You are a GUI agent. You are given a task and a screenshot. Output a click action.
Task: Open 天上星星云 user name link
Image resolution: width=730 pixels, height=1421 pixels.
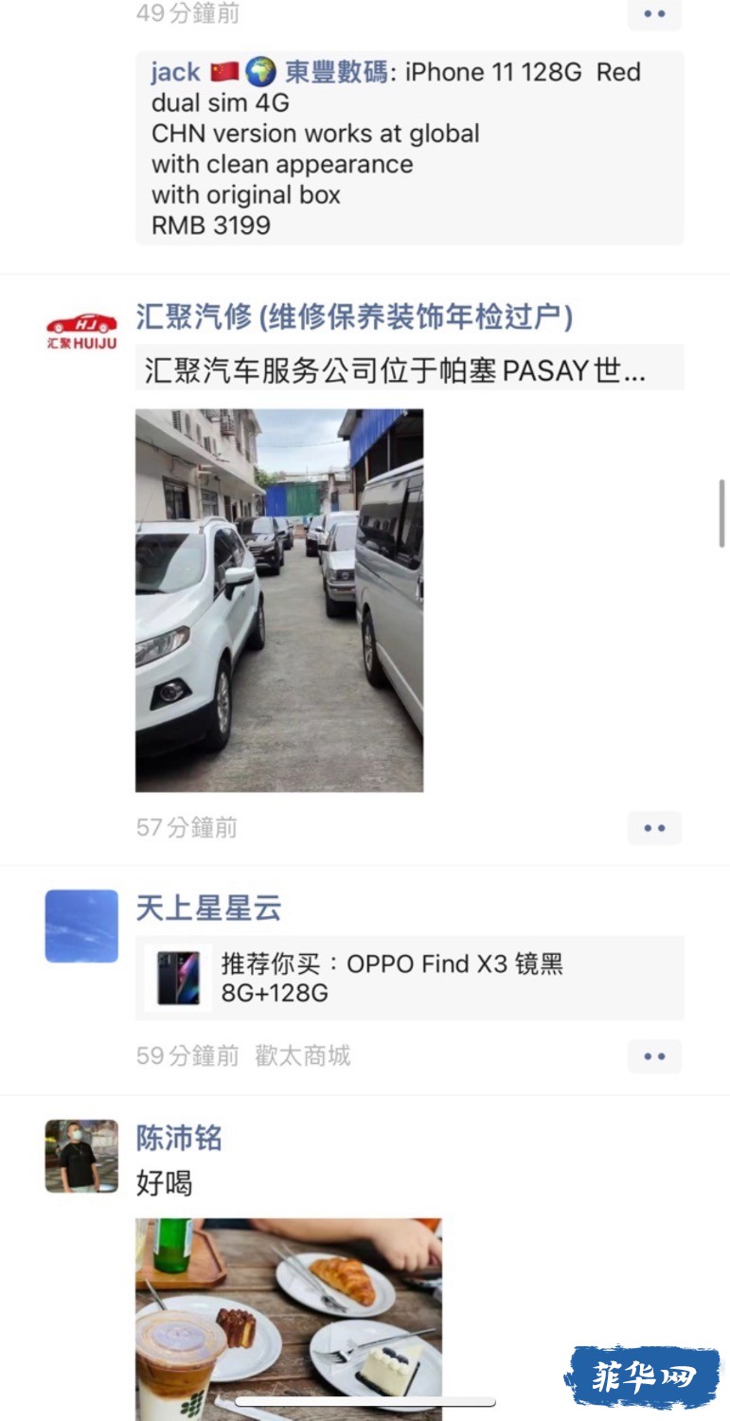coord(208,908)
